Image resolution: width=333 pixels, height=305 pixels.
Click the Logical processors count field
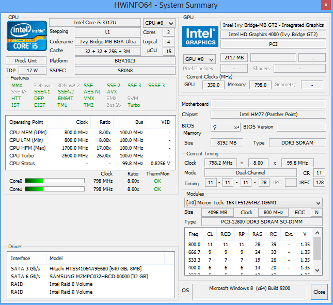(169, 42)
